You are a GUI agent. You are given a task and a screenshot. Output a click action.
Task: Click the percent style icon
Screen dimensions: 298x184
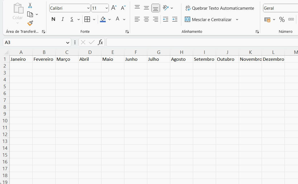pyautogui.click(x=282, y=19)
